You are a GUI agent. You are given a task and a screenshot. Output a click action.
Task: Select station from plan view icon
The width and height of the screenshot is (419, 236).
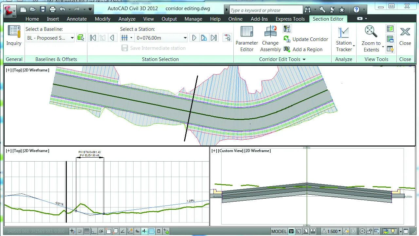tap(227, 38)
